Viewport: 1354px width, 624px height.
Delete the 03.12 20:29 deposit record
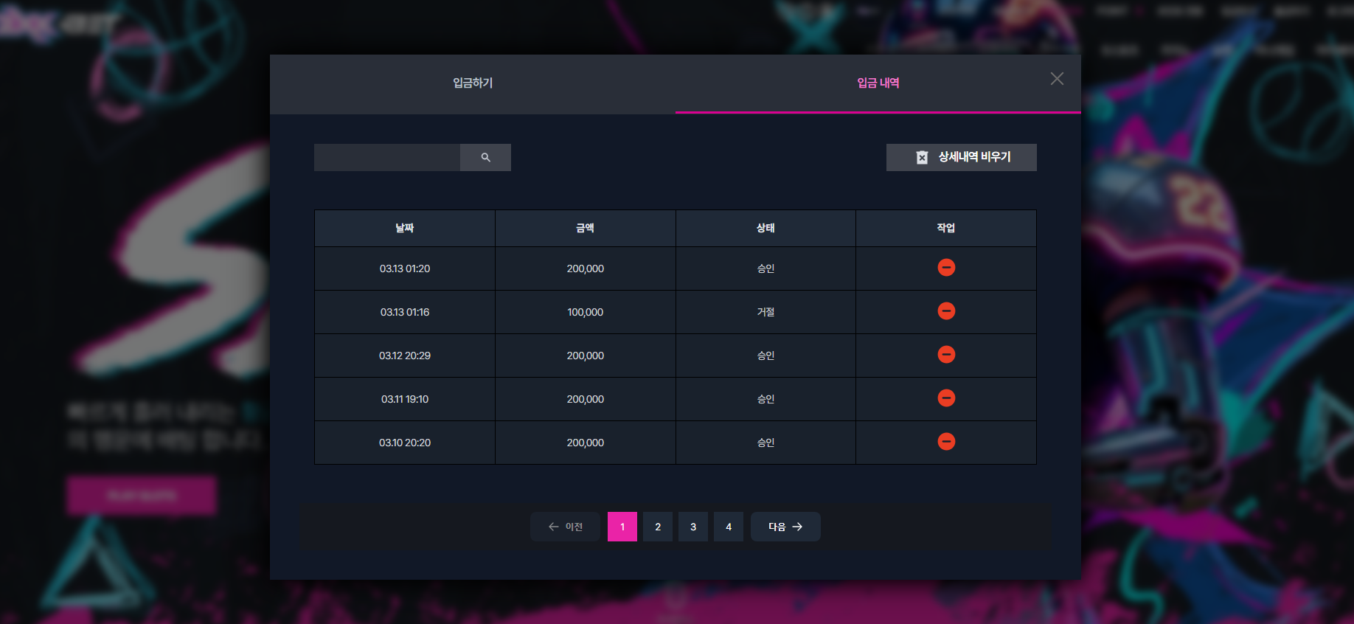946,354
